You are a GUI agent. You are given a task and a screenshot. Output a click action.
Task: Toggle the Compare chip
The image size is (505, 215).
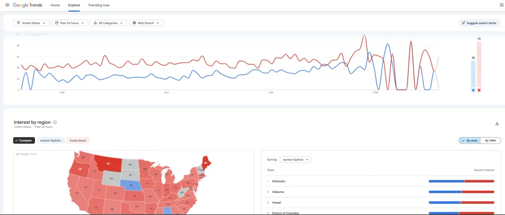tap(24, 141)
